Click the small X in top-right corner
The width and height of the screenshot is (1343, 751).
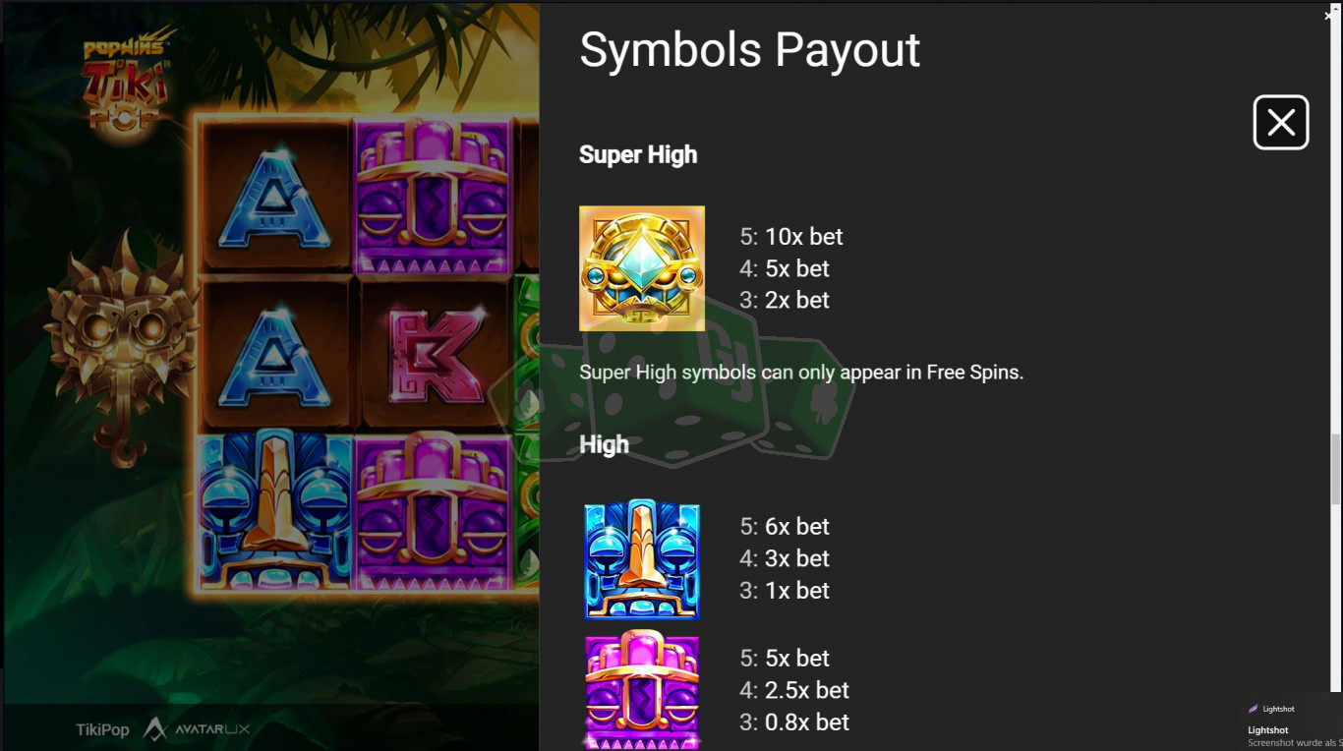(1328, 16)
